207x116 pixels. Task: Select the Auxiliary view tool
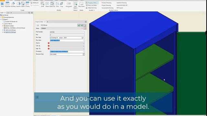click(x=13, y=4)
